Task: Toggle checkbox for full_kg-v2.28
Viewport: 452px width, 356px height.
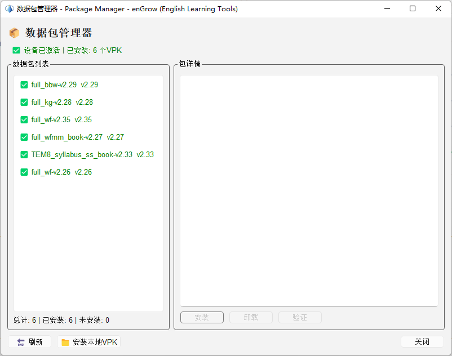Action: tap(24, 103)
